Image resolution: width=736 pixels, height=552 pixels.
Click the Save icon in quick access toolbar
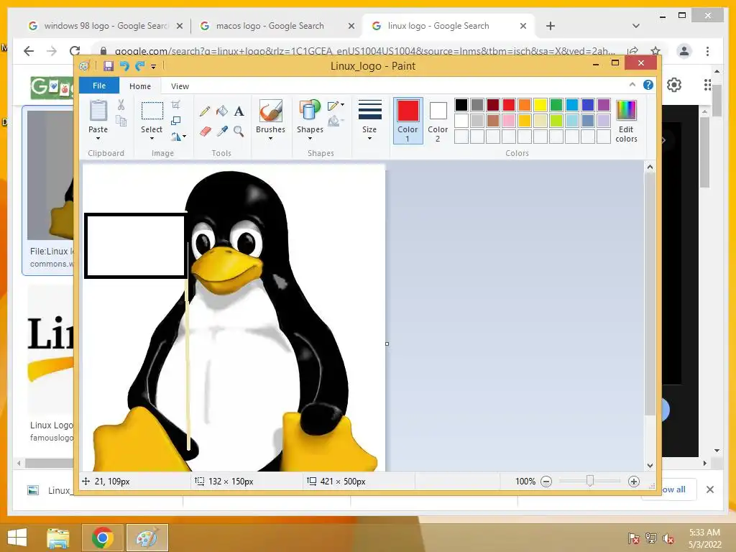click(109, 66)
